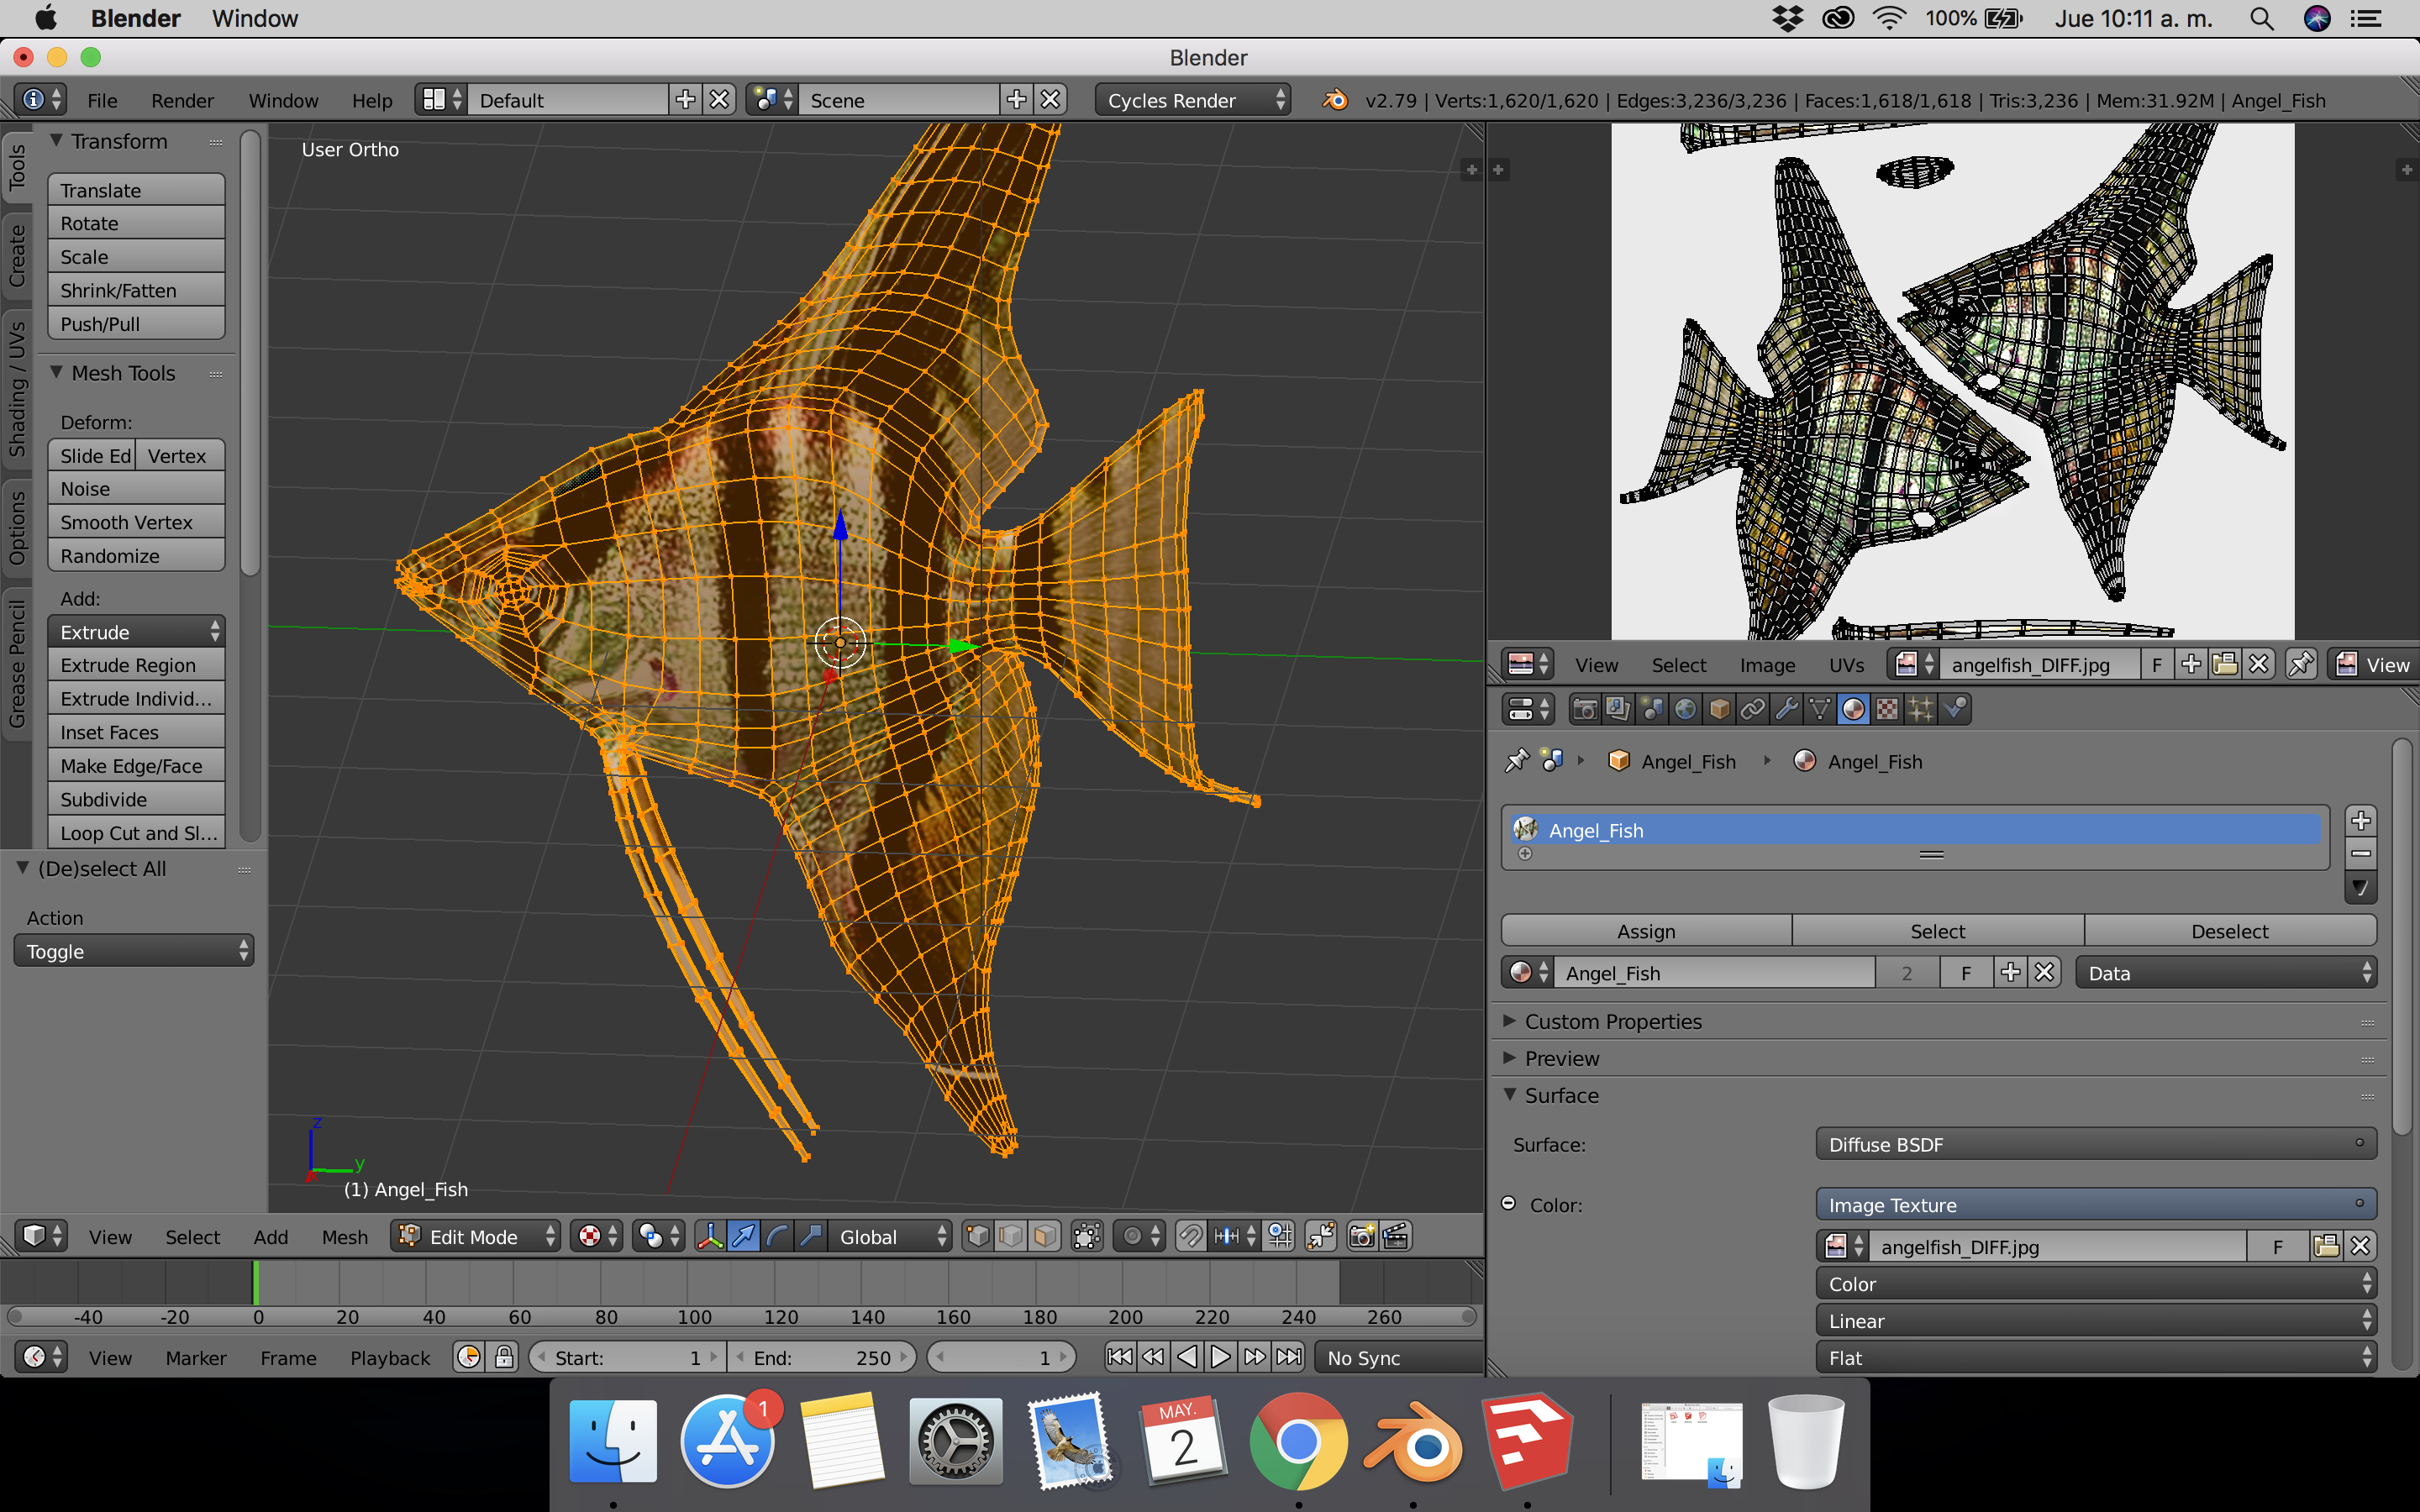The height and width of the screenshot is (1512, 2420).
Task: Open the Edit Mode dropdown
Action: 476,1237
